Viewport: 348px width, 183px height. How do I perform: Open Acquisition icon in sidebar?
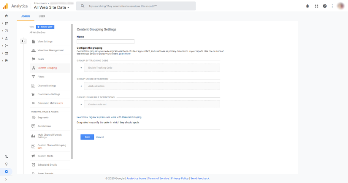[x=6, y=46]
